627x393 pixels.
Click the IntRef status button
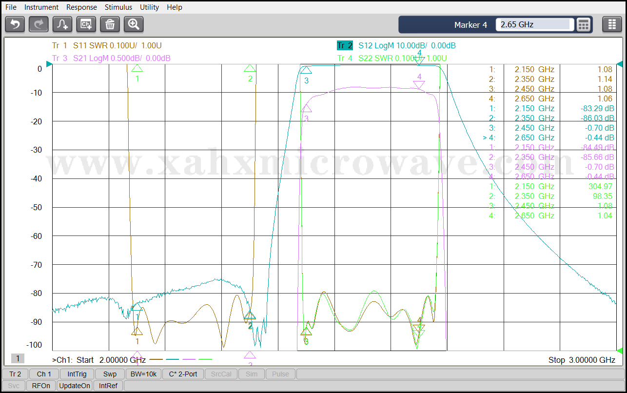(108, 386)
